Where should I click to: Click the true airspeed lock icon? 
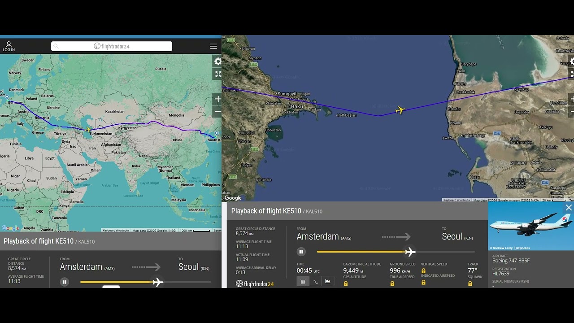point(392,284)
